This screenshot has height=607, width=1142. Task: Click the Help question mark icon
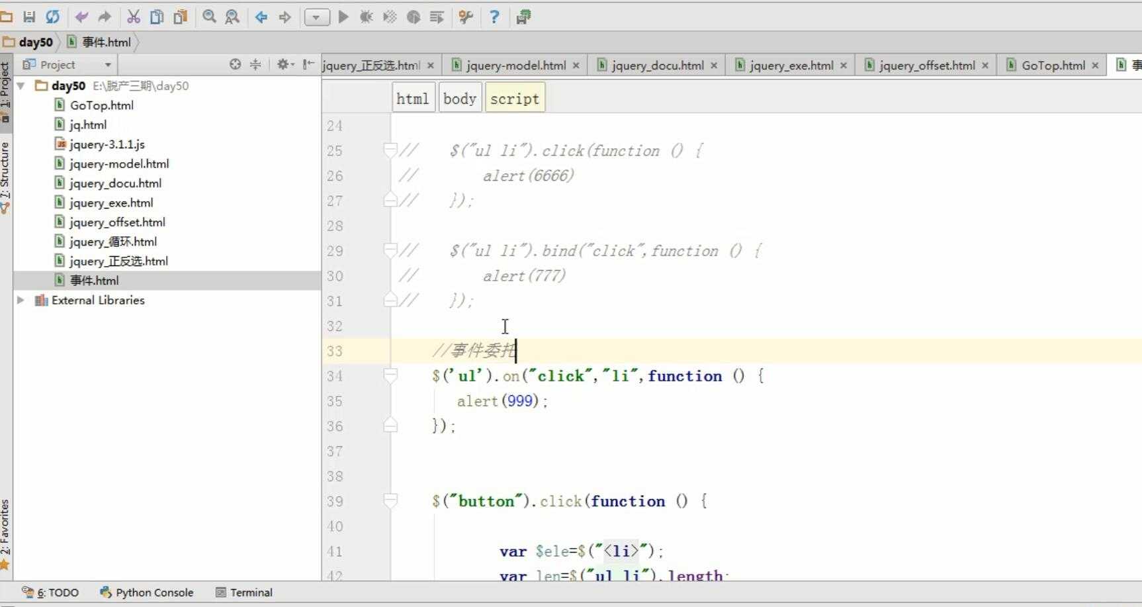[x=494, y=17]
